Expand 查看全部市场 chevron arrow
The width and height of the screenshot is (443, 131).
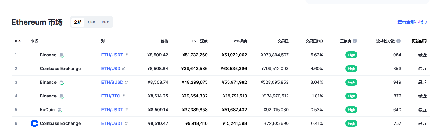[427, 22]
